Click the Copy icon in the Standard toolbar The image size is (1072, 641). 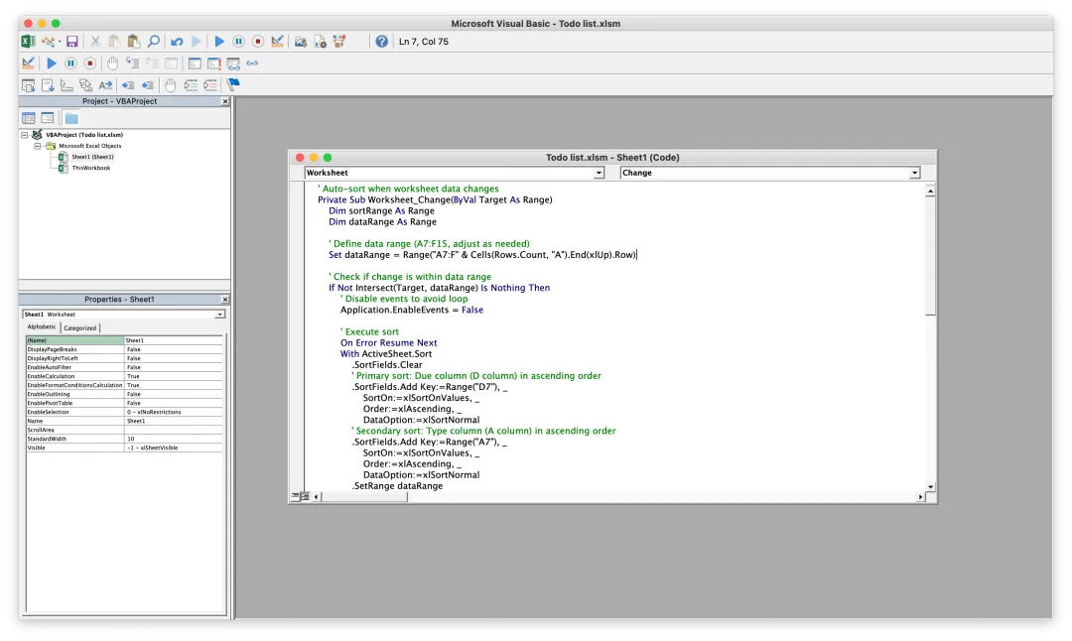click(114, 41)
